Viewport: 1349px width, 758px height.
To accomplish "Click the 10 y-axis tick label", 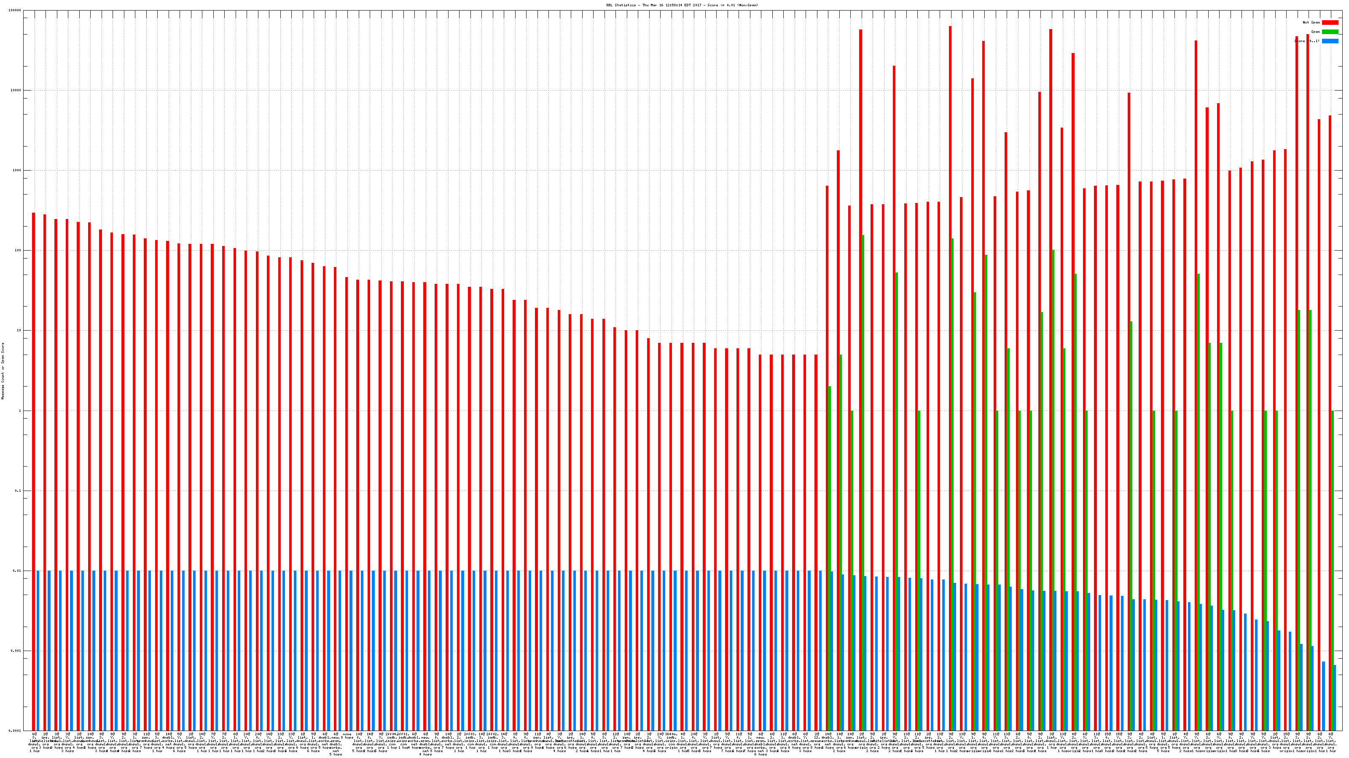I will pos(19,331).
